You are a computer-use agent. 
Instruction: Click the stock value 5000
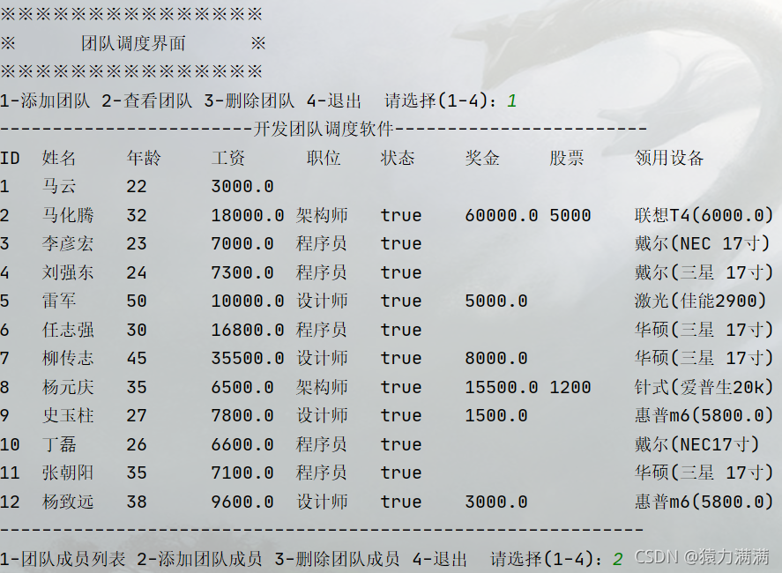click(x=570, y=215)
